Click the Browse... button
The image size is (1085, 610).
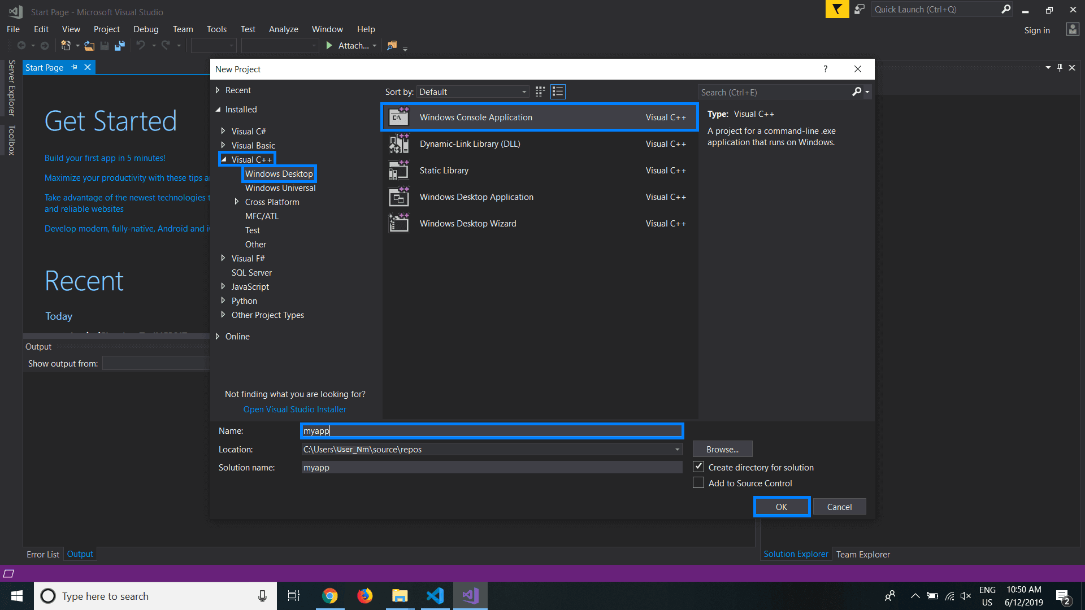pyautogui.click(x=722, y=450)
